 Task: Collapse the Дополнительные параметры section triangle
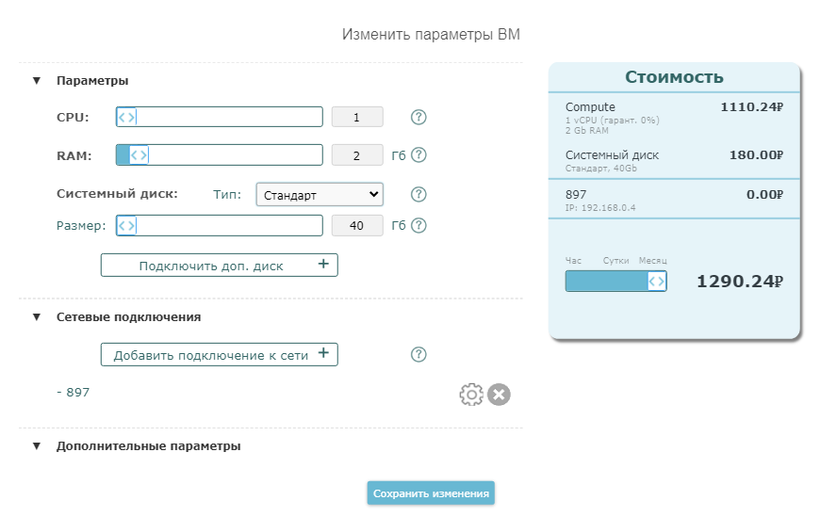(x=37, y=446)
